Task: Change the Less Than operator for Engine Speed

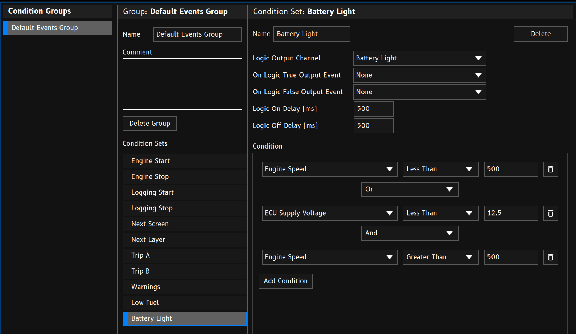Action: (440, 169)
